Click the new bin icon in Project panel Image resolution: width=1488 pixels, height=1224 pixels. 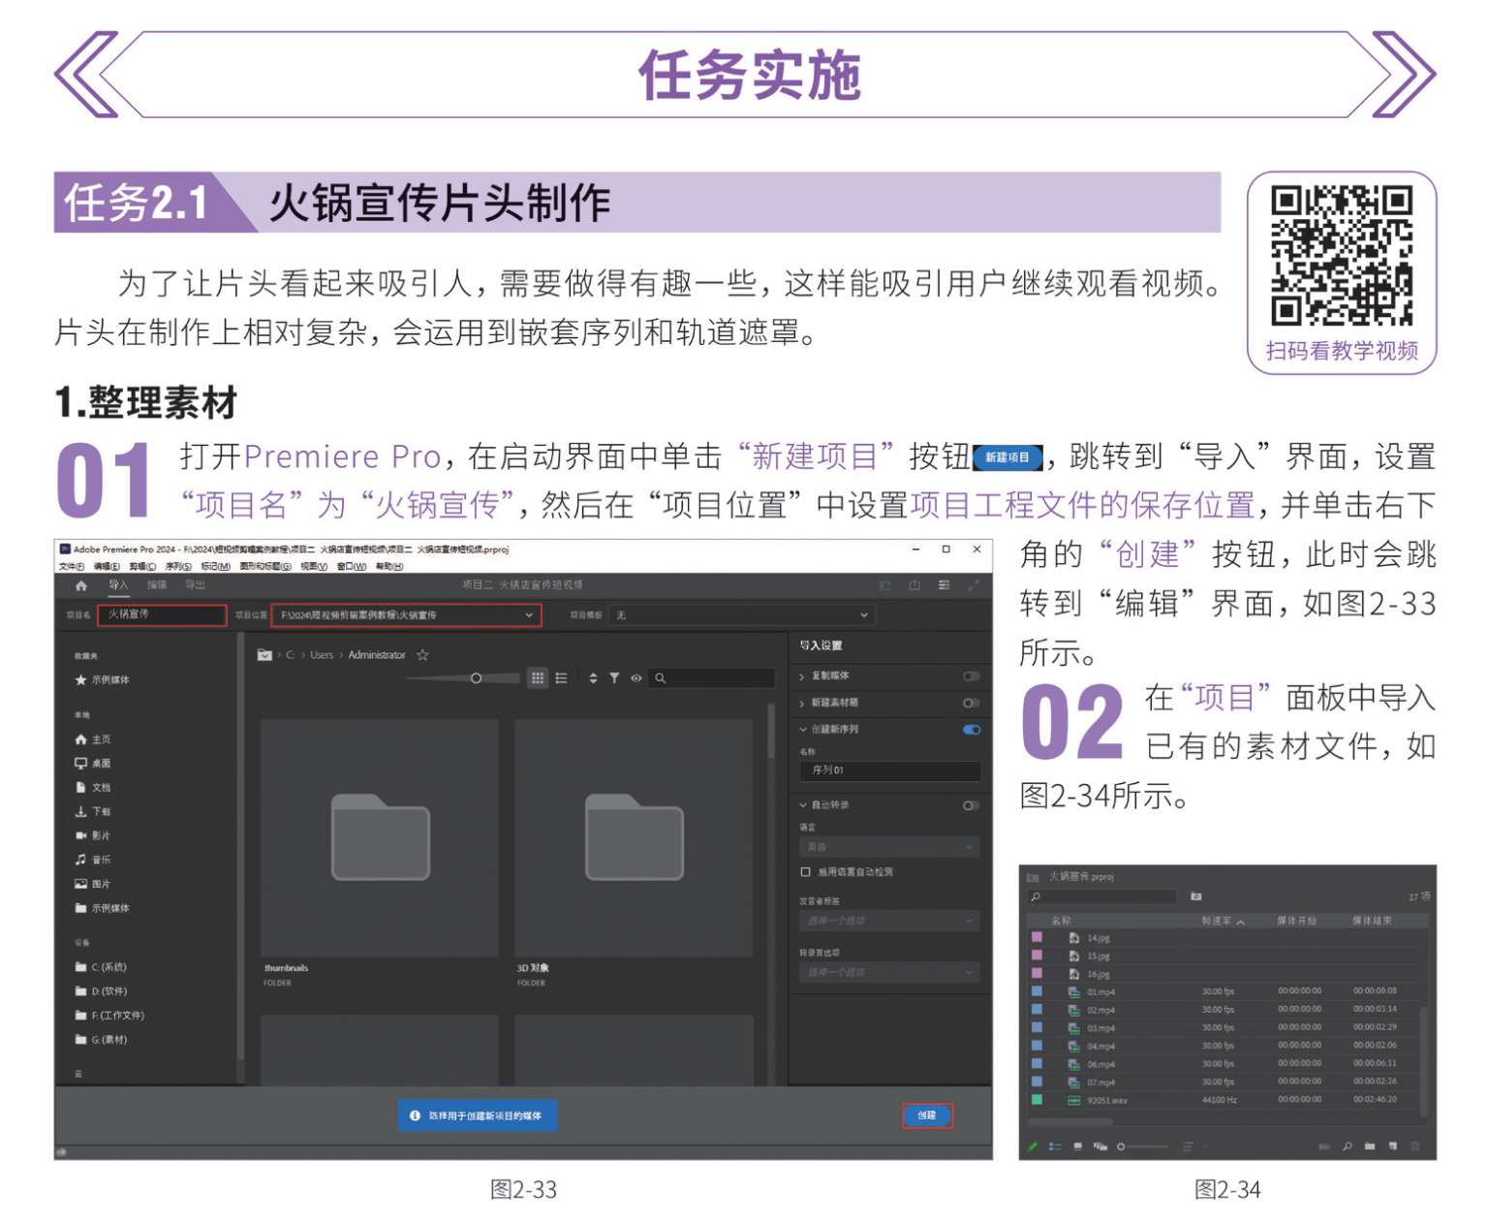(x=1370, y=1146)
